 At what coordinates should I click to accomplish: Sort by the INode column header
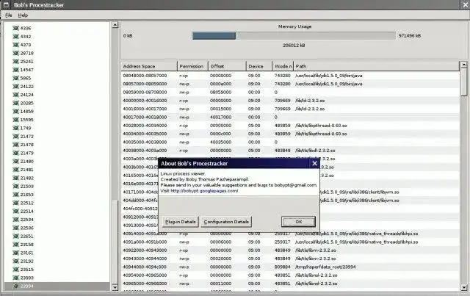pyautogui.click(x=283, y=66)
